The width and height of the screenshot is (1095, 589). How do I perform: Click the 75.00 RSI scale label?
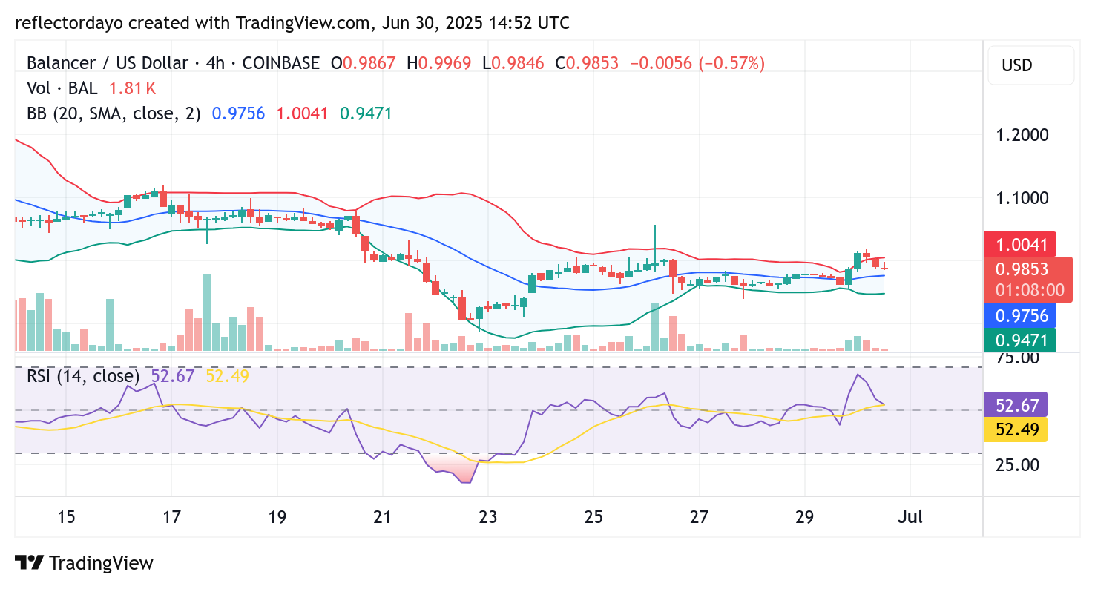tap(1018, 358)
